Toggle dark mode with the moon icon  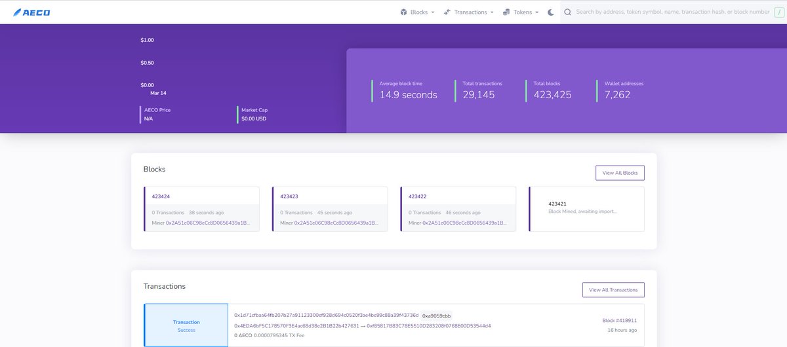click(552, 12)
